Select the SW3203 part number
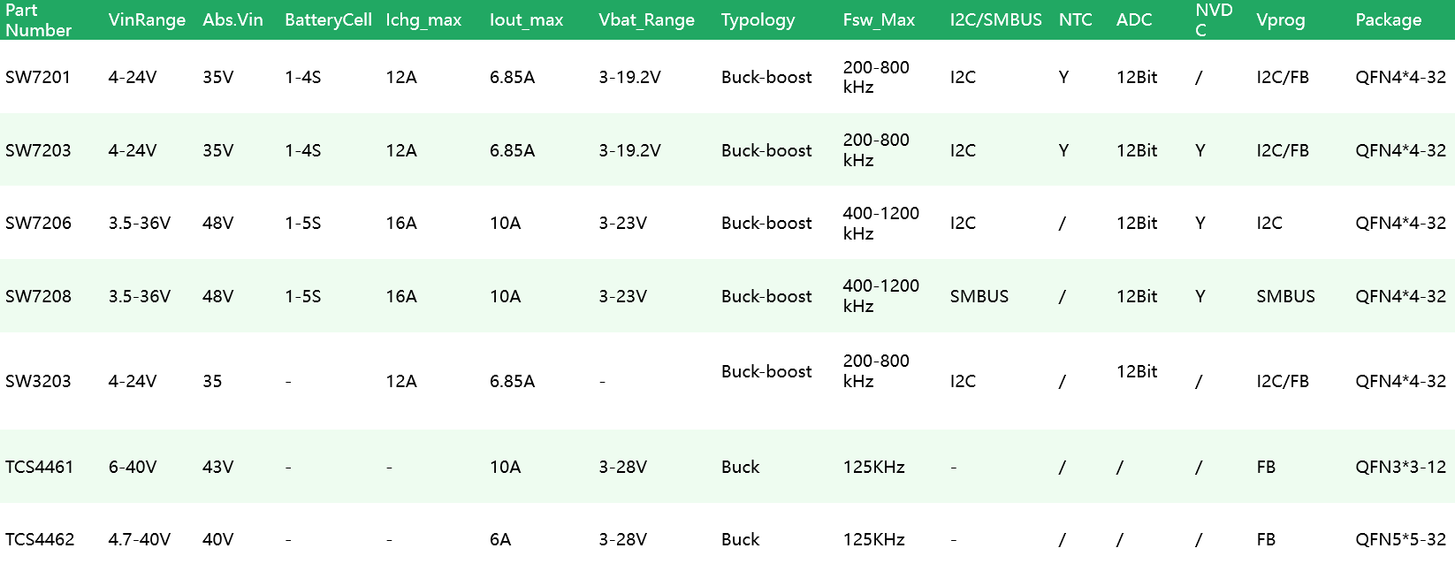 tap(38, 381)
